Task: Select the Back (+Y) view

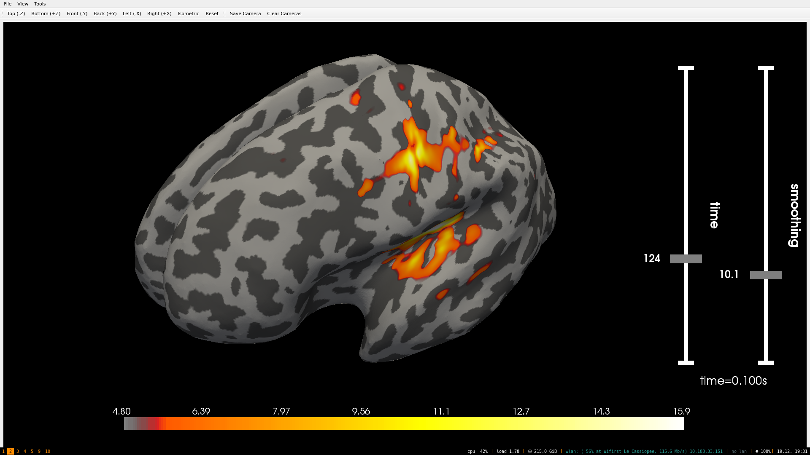Action: coord(105,13)
